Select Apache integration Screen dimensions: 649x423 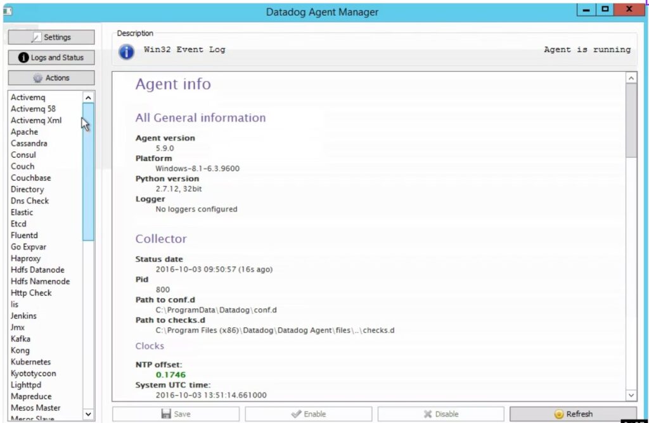(x=25, y=132)
